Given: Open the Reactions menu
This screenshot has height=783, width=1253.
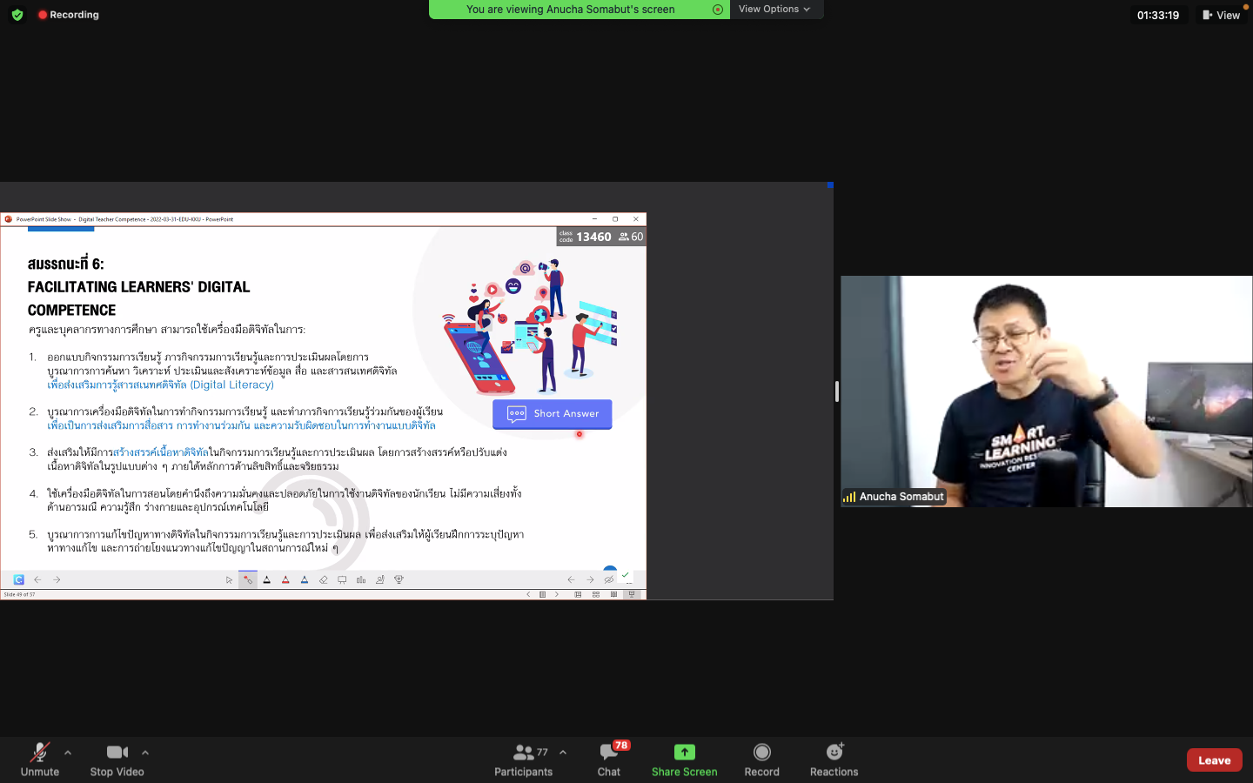Looking at the screenshot, I should pos(834,759).
